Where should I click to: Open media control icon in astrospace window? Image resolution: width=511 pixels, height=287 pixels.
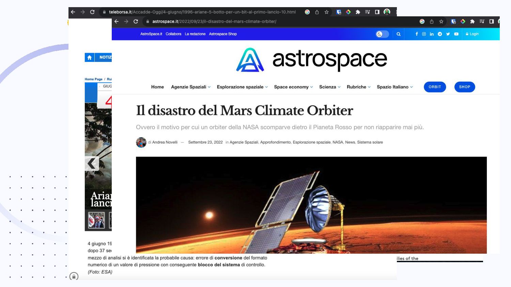(x=482, y=21)
